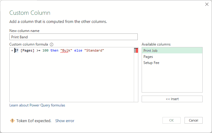
Task: Open Learn about Power Query formulas link
Action: pyautogui.click(x=37, y=105)
